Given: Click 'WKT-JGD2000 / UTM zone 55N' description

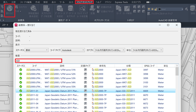Looking at the screenshot, I should [60, 87].
